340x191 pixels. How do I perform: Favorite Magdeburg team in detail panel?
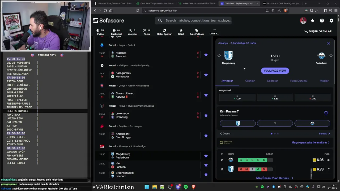tap(219, 55)
